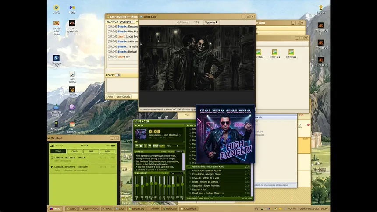This screenshot has width=377, height=212.
Task: Select track 13 Press Folder - Vampiric Flower
Action: 219,174
